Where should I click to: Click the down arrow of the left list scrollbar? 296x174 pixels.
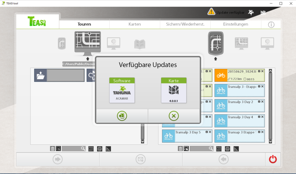coord(143,141)
